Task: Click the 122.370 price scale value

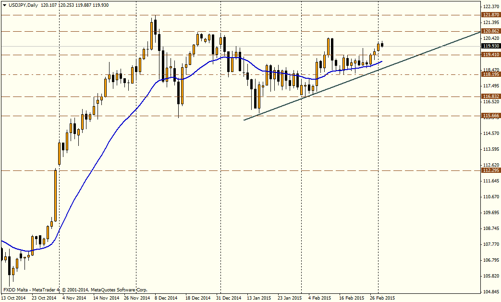Action: click(x=490, y=6)
